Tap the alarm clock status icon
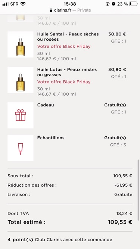 (x=113, y=4)
